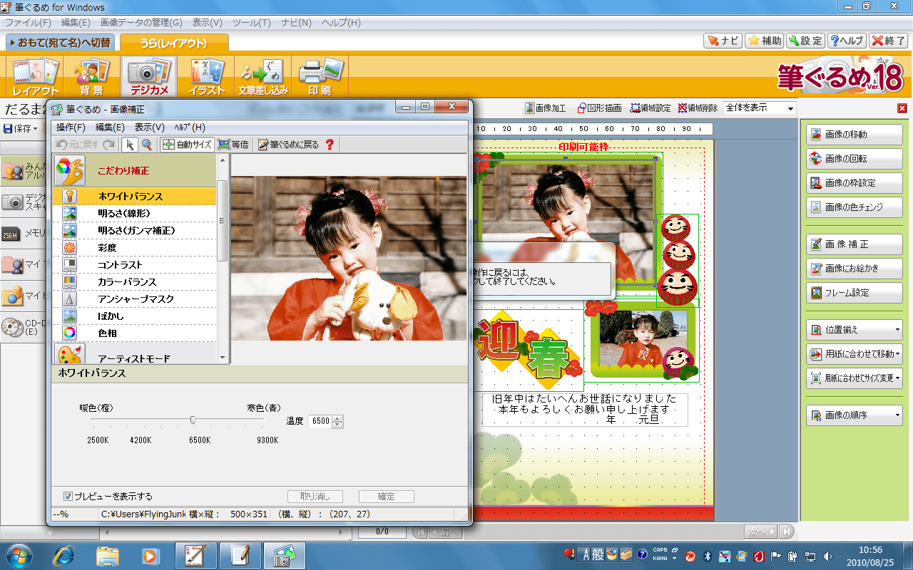Click the 設定 button with wrench icon

[x=806, y=41]
